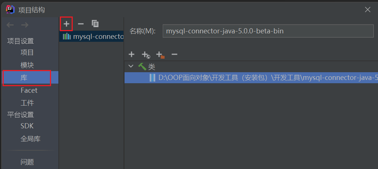Open the 模块 modules page
This screenshot has width=378, height=169.
(x=27, y=65)
